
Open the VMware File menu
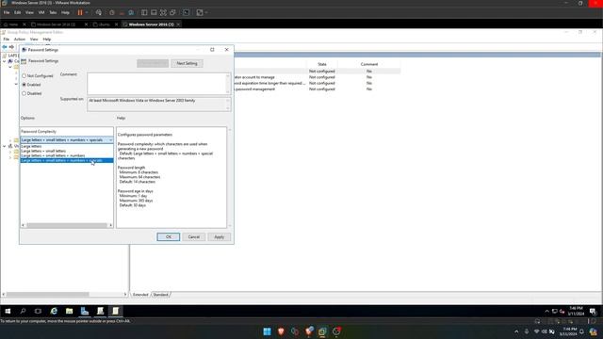[x=7, y=12]
